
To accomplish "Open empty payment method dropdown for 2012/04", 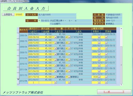I will coord(55,83).
